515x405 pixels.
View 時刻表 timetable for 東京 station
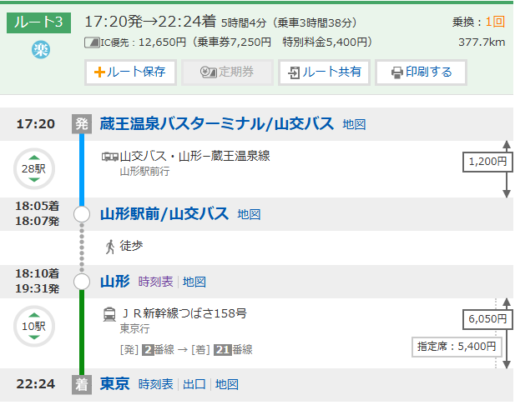155,384
